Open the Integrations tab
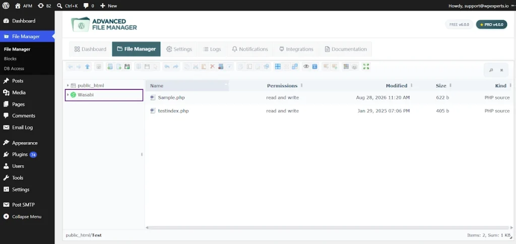The height and width of the screenshot is (244, 516). pyautogui.click(x=296, y=49)
